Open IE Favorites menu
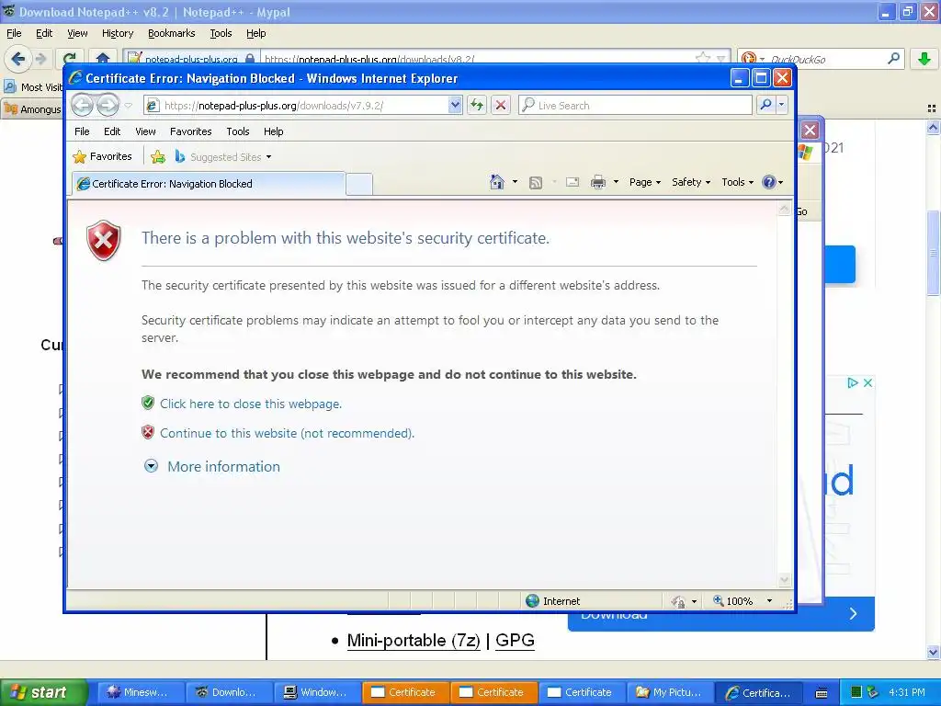The width and height of the screenshot is (941, 706). point(190,131)
